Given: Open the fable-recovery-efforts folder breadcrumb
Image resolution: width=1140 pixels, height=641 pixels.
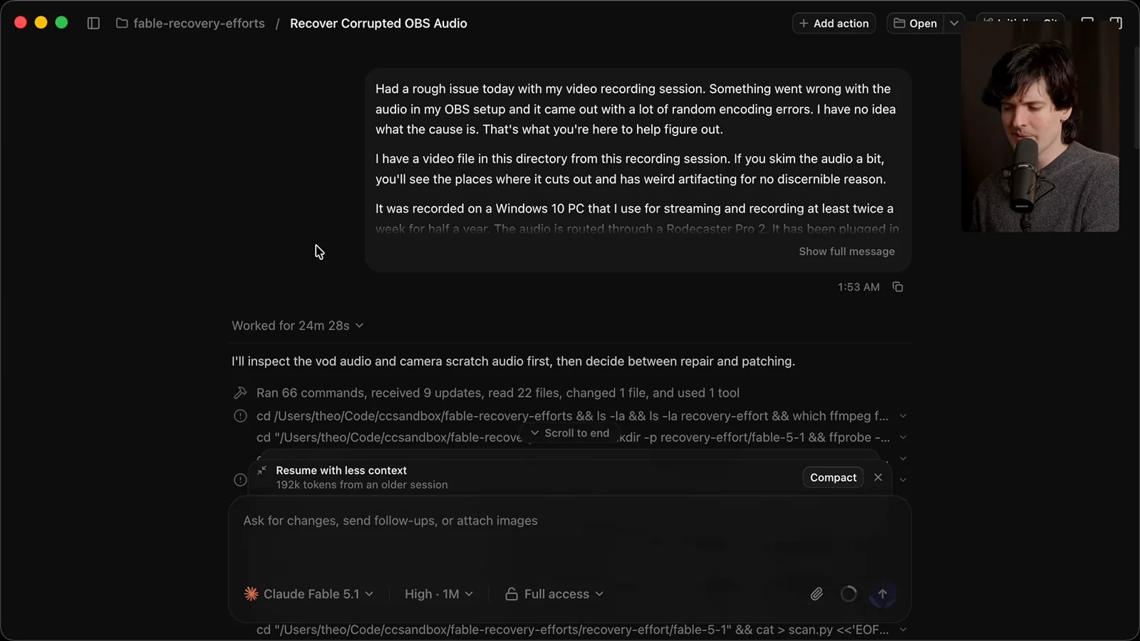Looking at the screenshot, I should pyautogui.click(x=190, y=24).
